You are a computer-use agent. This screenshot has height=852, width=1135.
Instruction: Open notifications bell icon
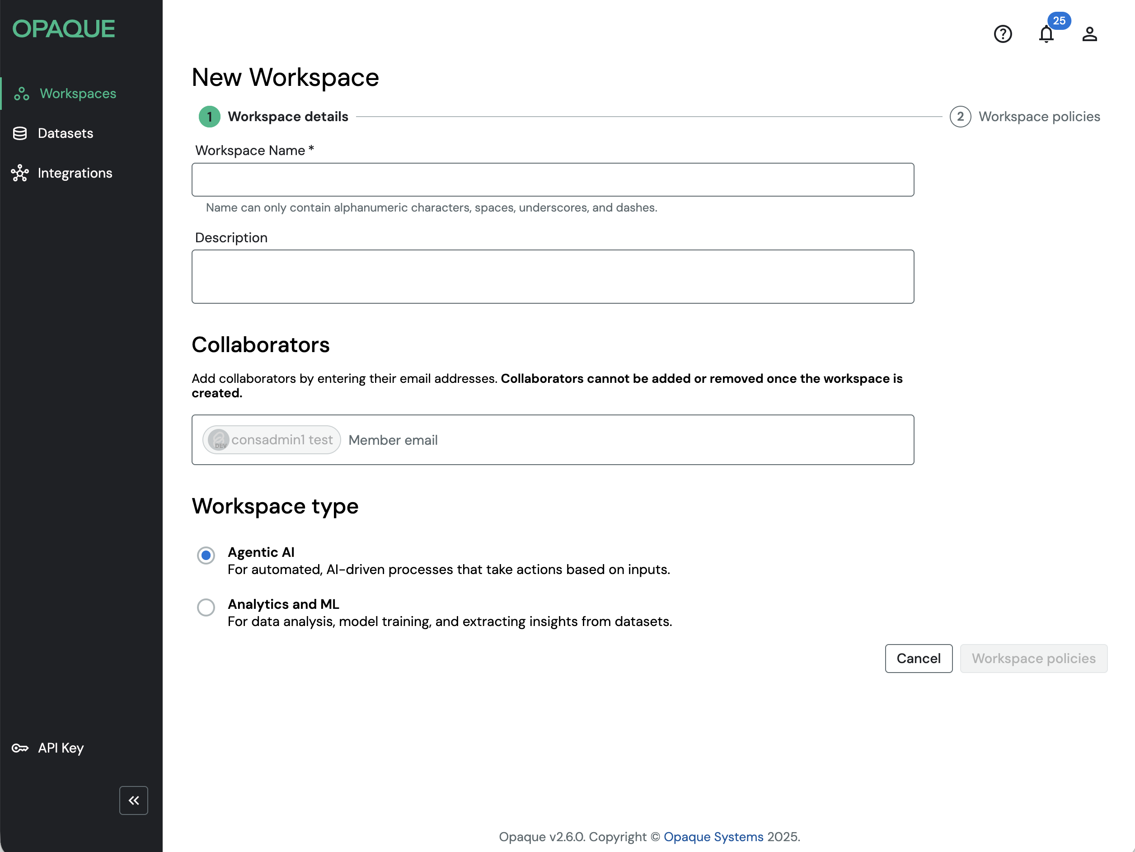[x=1046, y=34]
